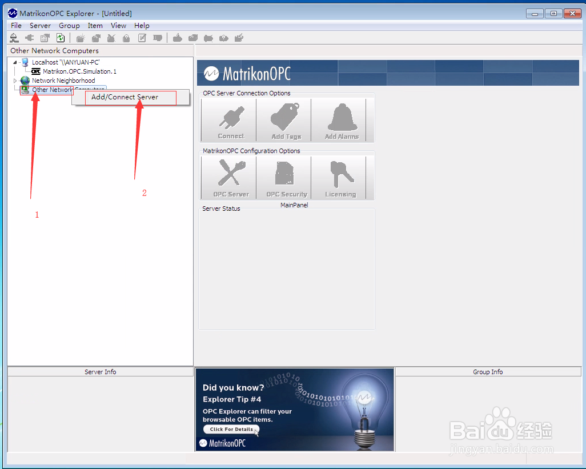Image resolution: width=586 pixels, height=469 pixels.
Task: Minimize the MatrikonOPC Explorer window
Action: tap(535, 14)
